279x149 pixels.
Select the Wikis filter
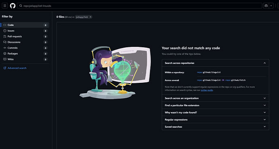pos(25,59)
